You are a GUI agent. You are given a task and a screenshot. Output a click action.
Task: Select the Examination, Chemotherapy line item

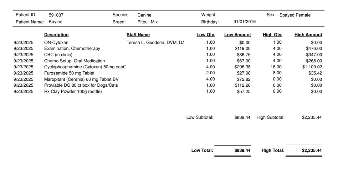(x=72, y=48)
